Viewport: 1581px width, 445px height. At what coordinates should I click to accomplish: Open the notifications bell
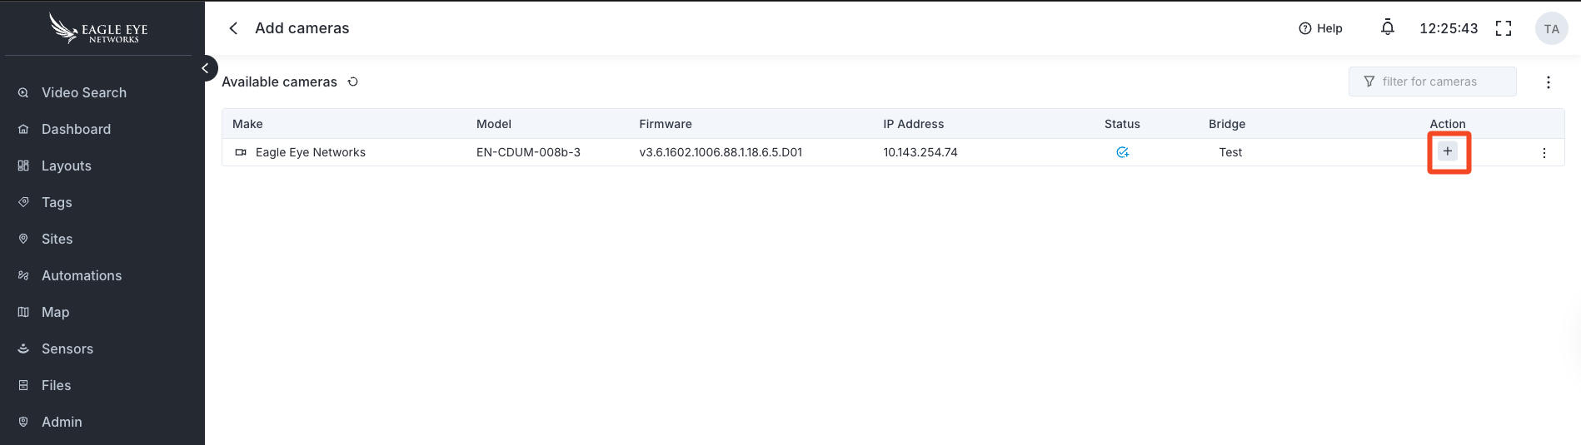[x=1387, y=28]
